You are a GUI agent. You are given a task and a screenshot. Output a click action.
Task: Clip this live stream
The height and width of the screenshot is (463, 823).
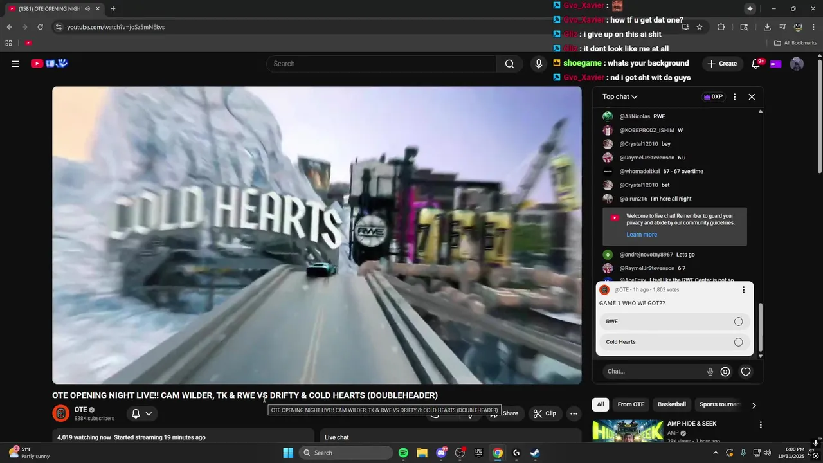click(545, 413)
